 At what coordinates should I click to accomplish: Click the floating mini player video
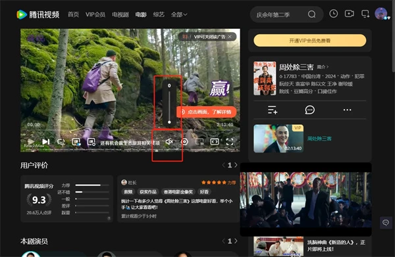(305, 200)
